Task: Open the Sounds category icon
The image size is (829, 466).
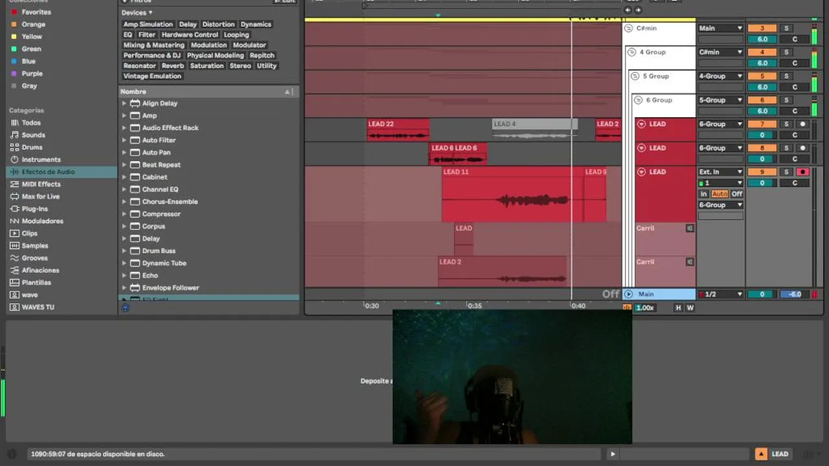Action: tap(14, 135)
